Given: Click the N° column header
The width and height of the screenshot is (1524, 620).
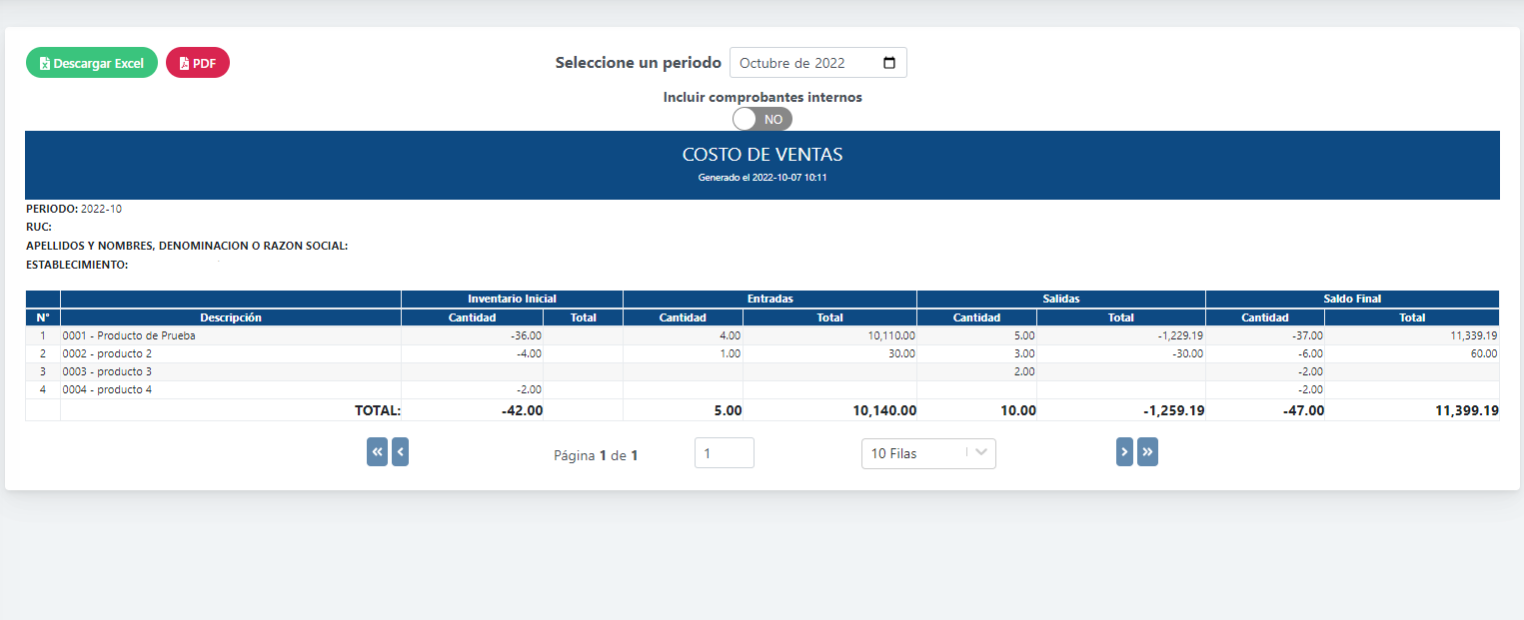Looking at the screenshot, I should click(x=43, y=317).
